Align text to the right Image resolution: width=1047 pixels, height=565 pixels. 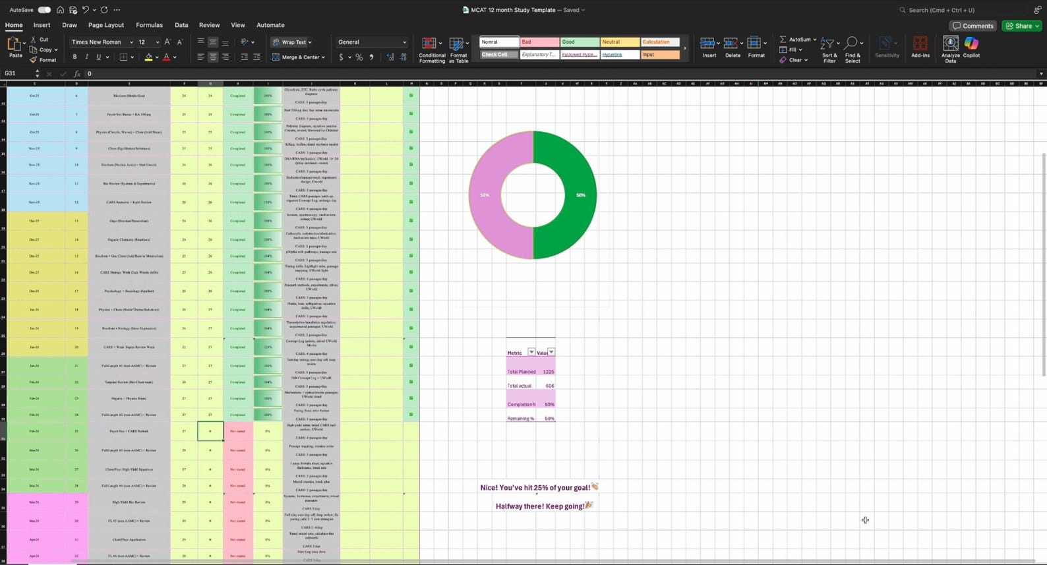(x=225, y=57)
